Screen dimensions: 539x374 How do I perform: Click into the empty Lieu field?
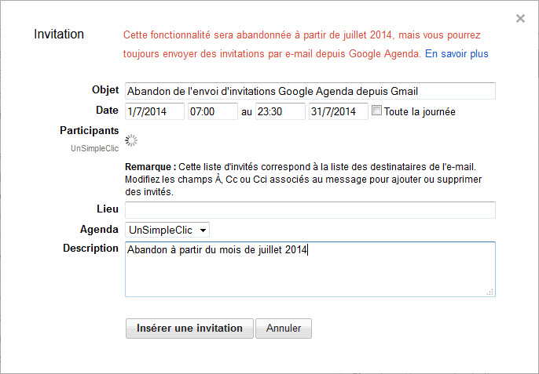(310, 210)
